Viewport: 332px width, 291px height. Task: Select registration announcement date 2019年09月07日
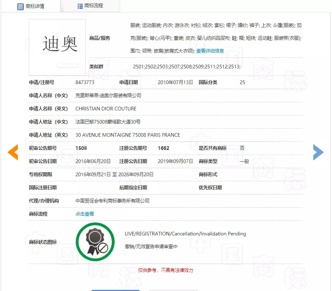175,161
